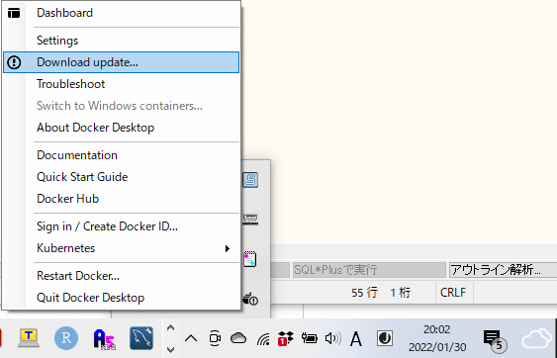This screenshot has width=557, height=358.
Task: Open the volume speaker tray icon
Action: tap(332, 338)
